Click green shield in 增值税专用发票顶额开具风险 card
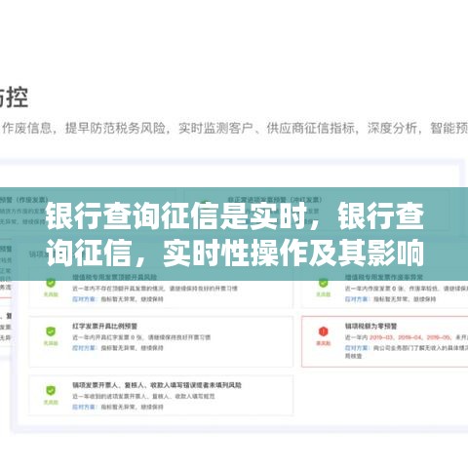 [51, 283]
